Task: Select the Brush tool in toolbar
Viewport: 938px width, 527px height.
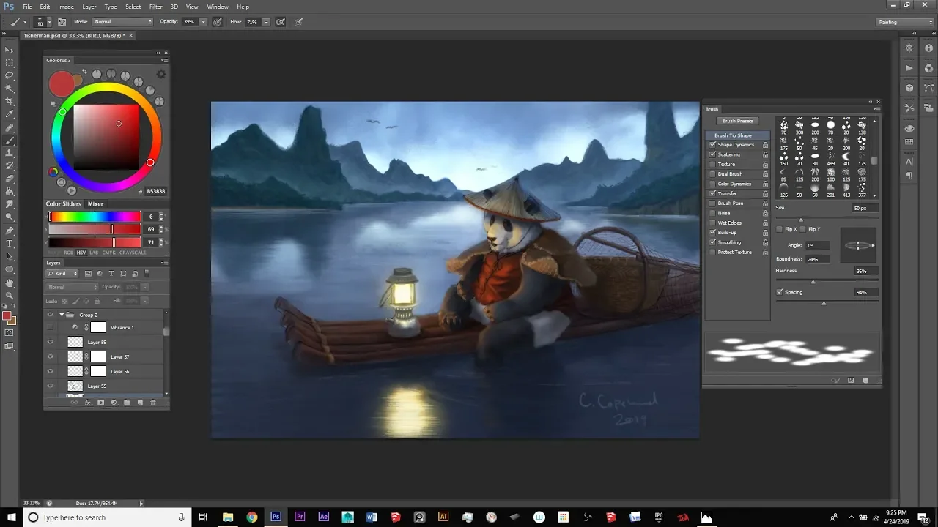Action: (x=10, y=140)
